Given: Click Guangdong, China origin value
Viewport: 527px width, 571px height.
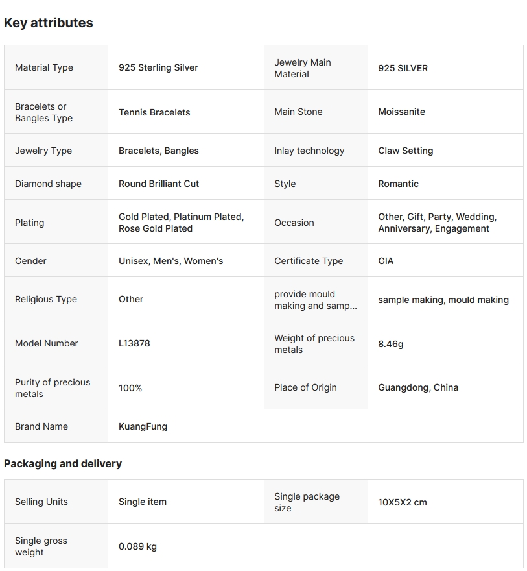Looking at the screenshot, I should point(418,387).
